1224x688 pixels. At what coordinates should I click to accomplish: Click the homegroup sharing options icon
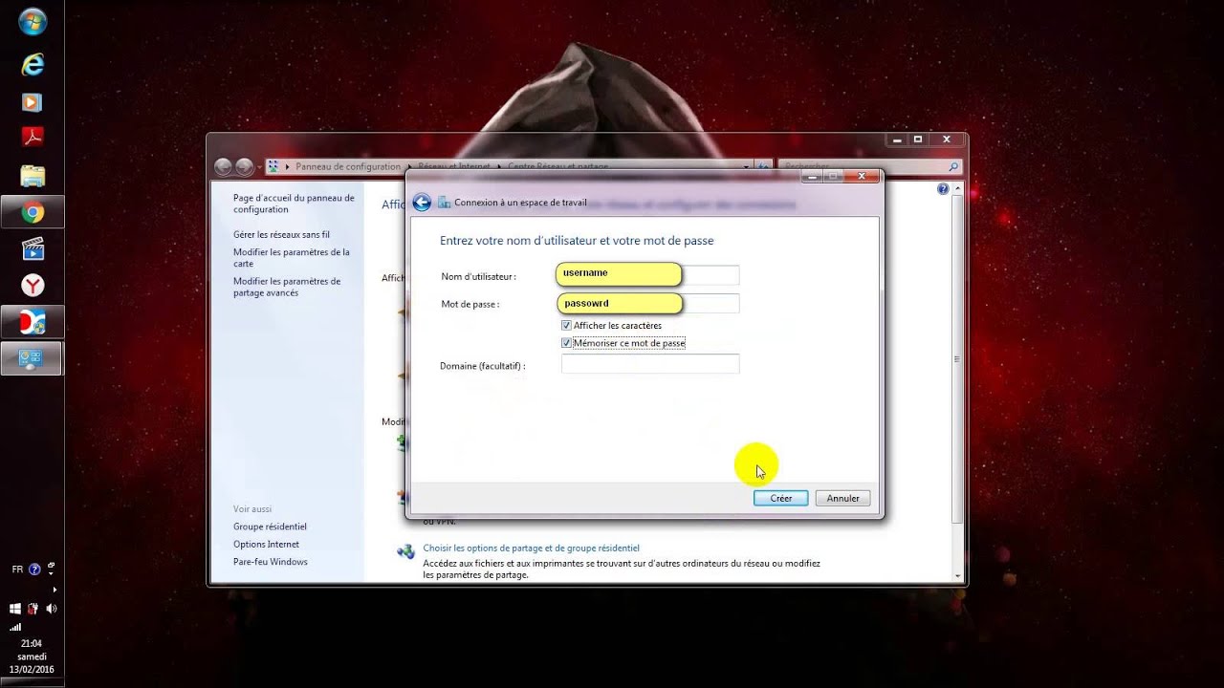coord(405,551)
